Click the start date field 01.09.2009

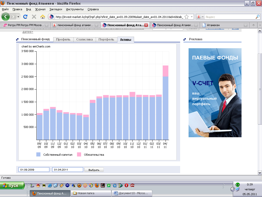[34, 170]
